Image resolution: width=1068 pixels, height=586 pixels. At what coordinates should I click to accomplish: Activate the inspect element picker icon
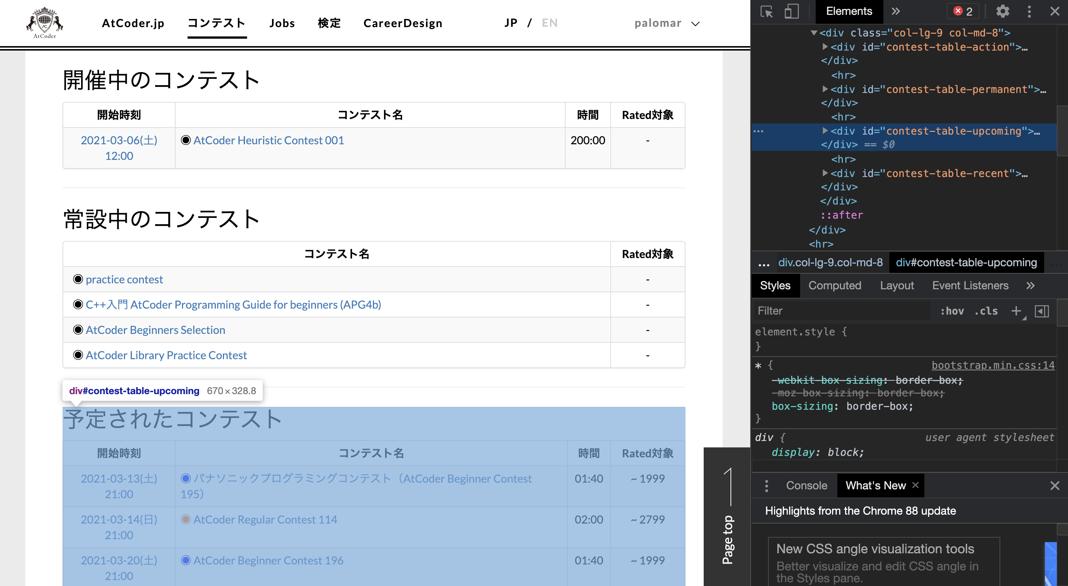click(767, 11)
